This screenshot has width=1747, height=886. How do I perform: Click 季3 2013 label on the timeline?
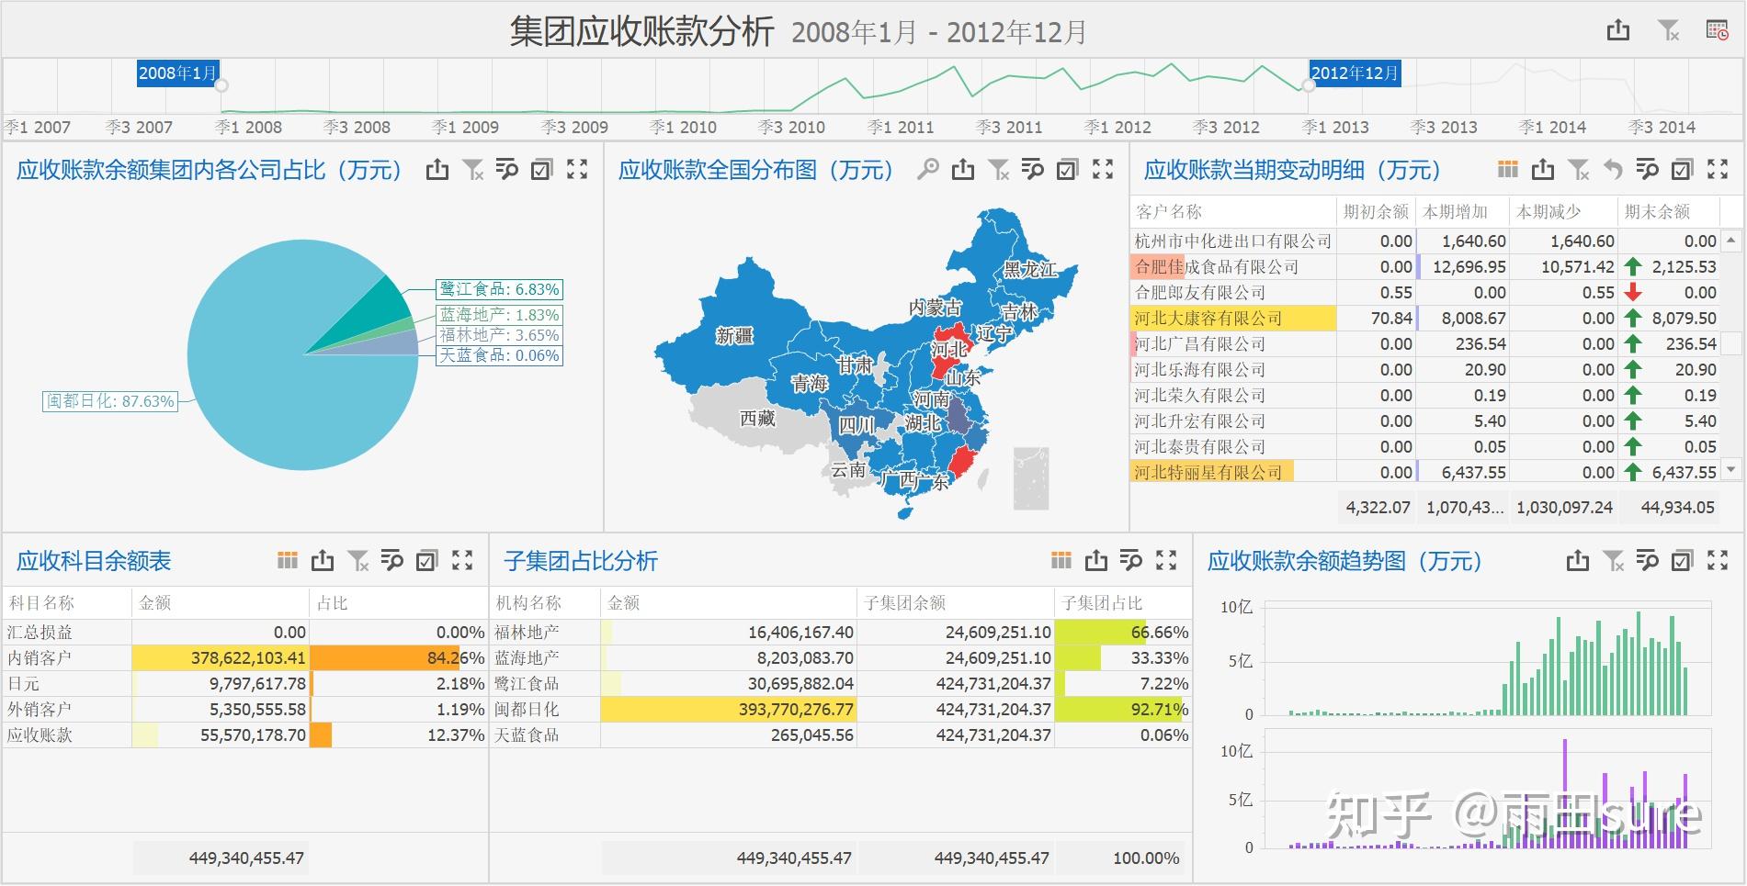[x=1444, y=128]
